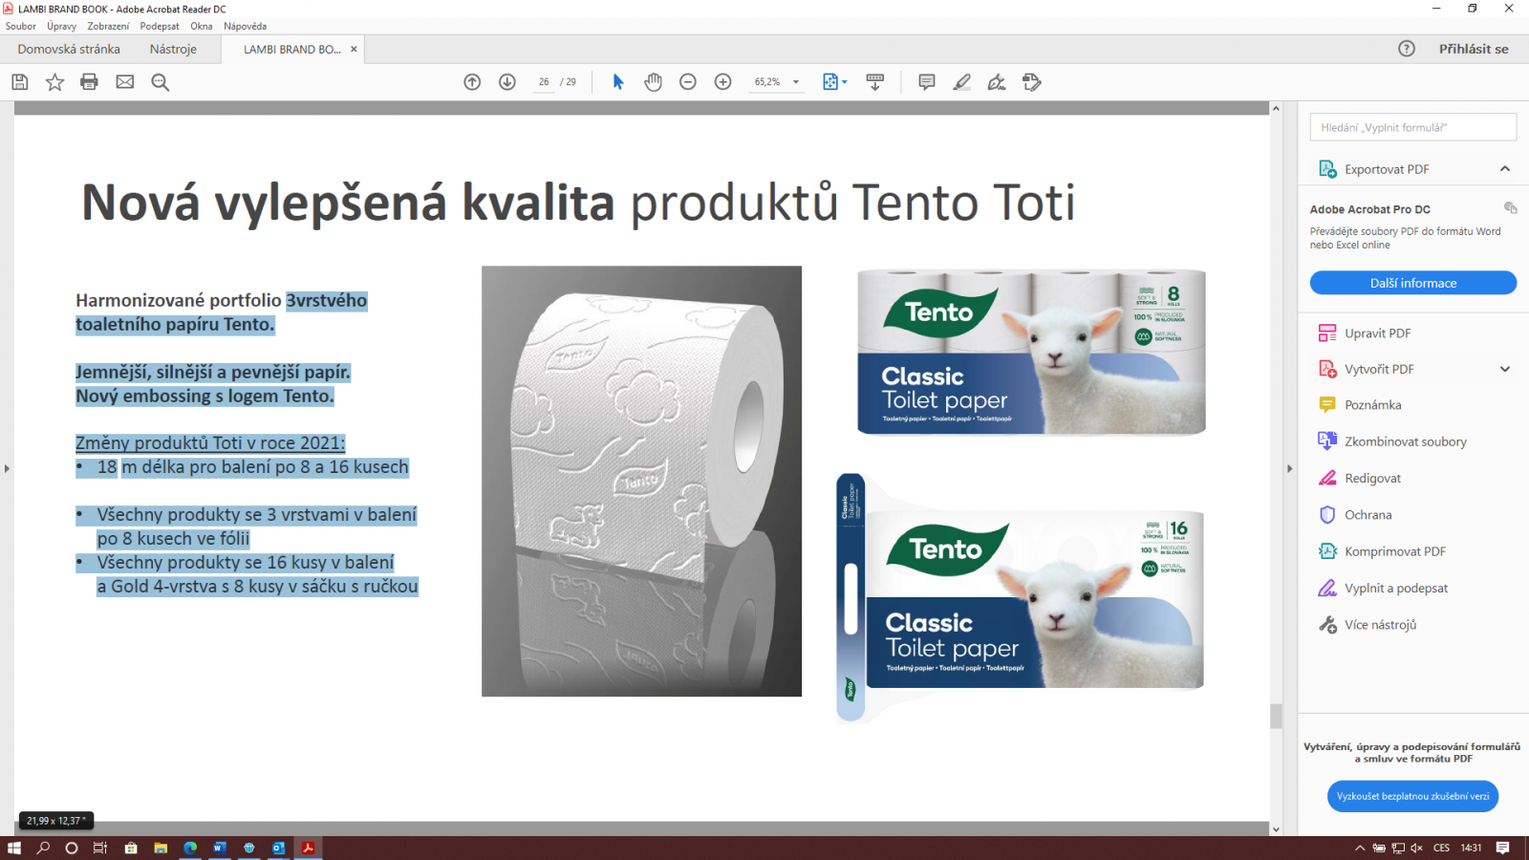Click the stamp tool icon
The image size is (1529, 860).
[1032, 82]
